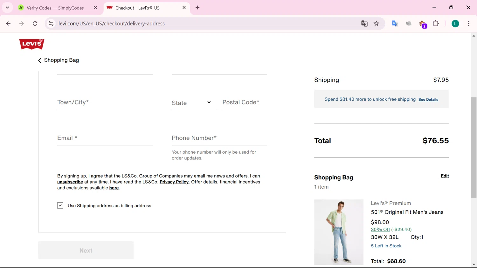This screenshot has width=477, height=268.
Task: Open the Extensions puzzle menu
Action: 436,23
